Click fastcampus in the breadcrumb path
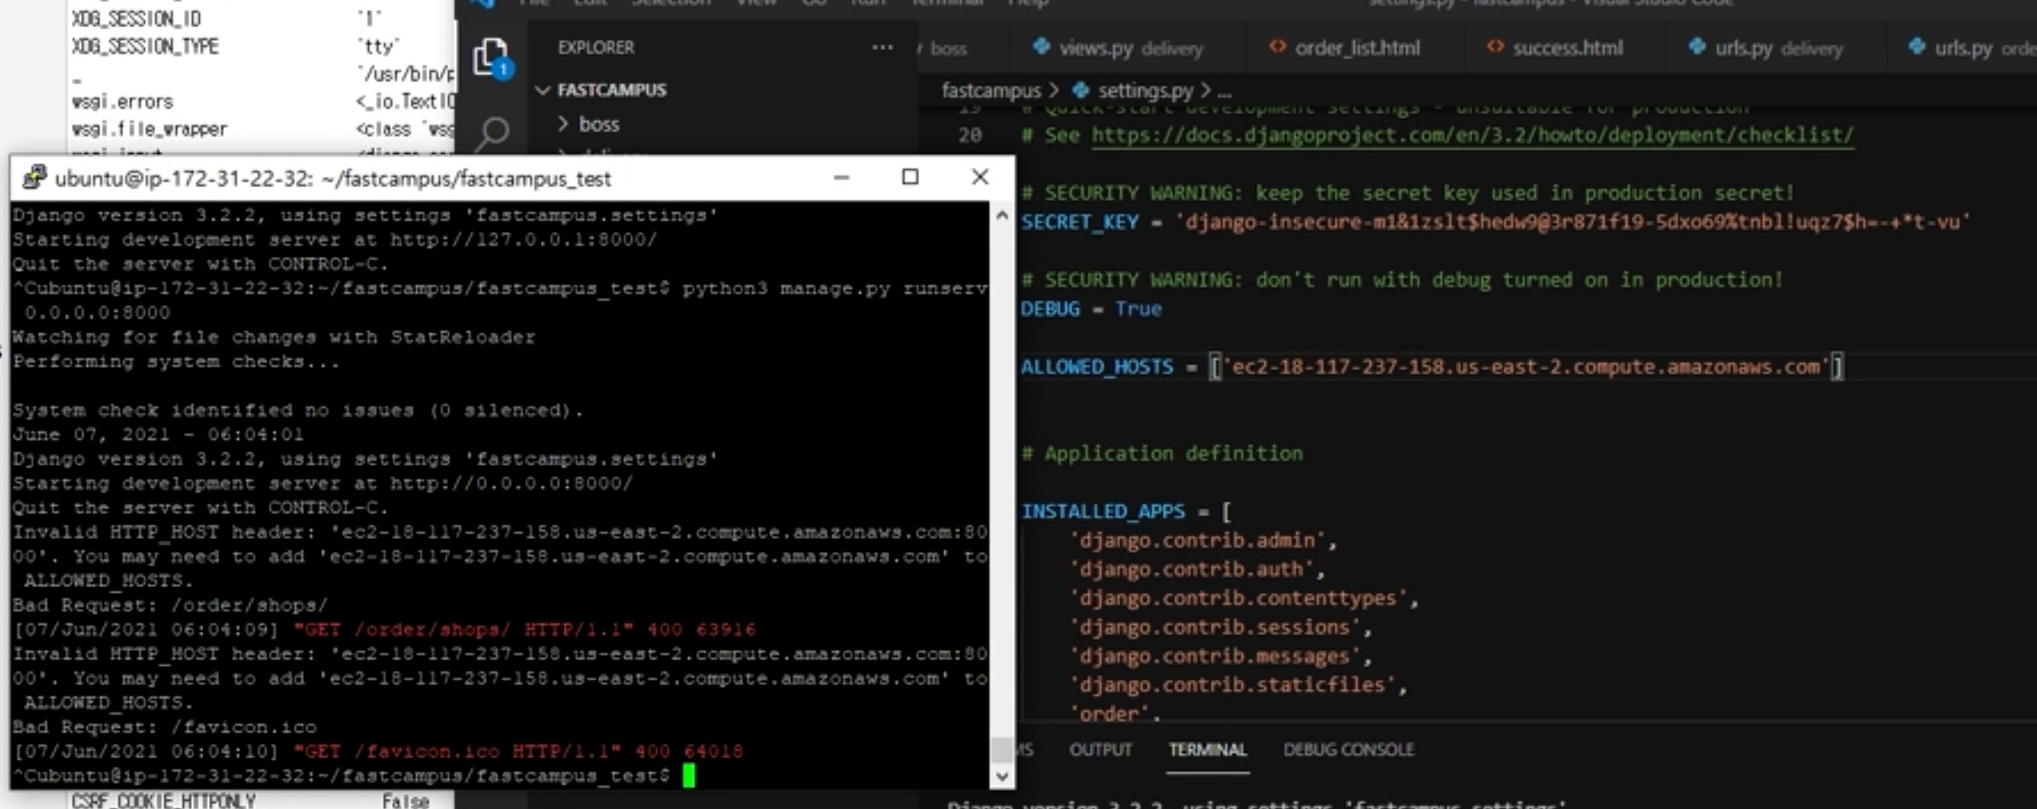Screen dimensions: 2037x809 [x=991, y=91]
